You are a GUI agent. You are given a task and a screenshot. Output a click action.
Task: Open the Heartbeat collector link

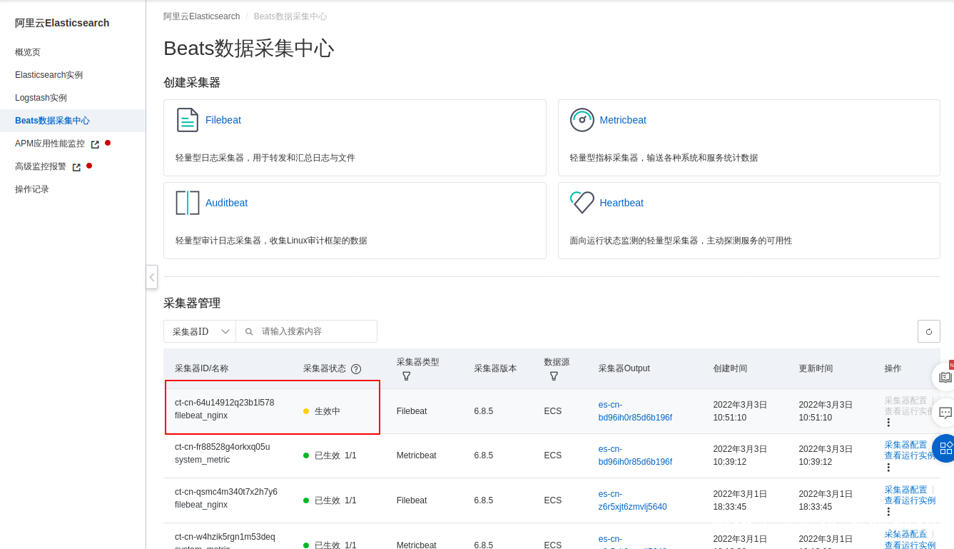pos(621,203)
